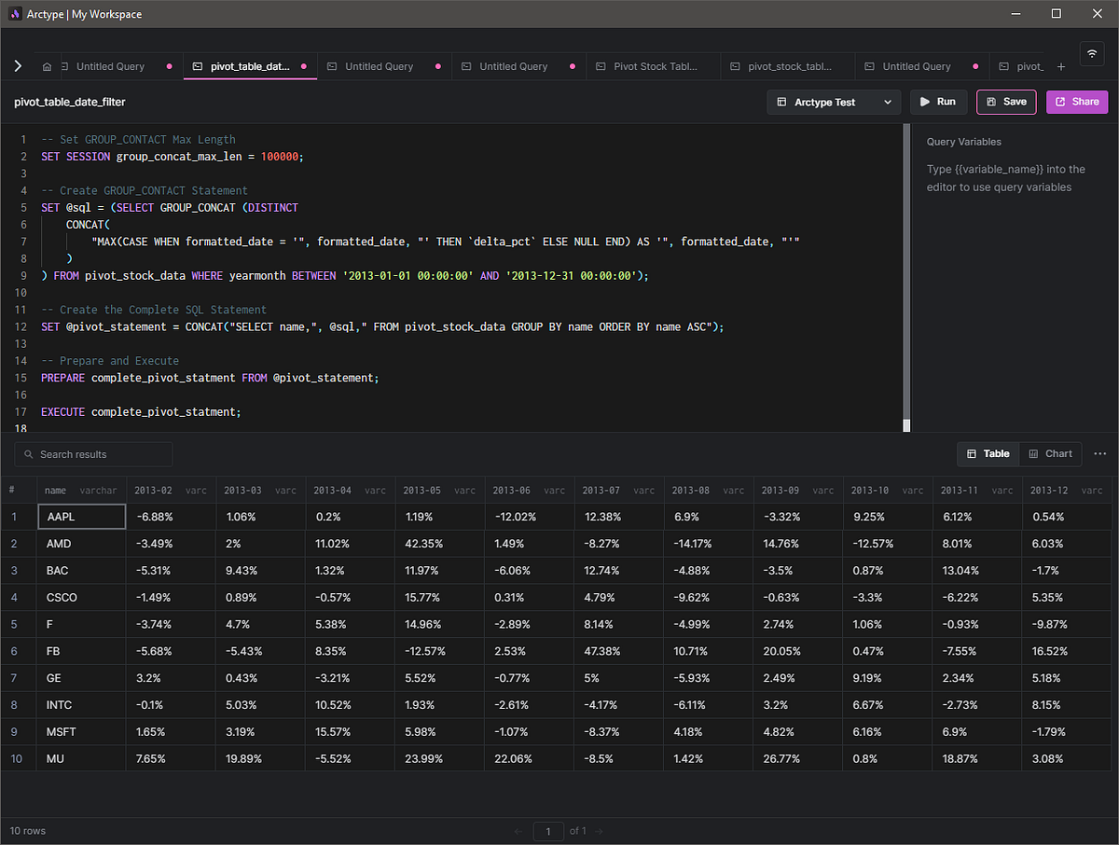Select the AAPL name cell
Screen dimensions: 1119x845
point(80,517)
